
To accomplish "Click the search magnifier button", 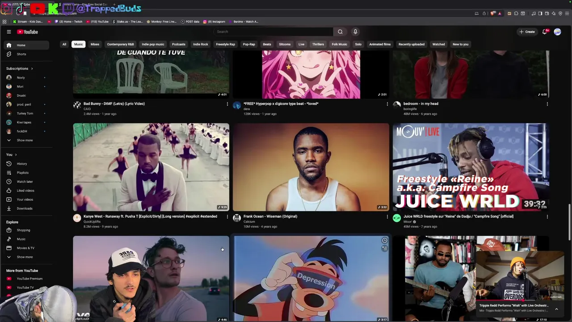I will 340,32.
